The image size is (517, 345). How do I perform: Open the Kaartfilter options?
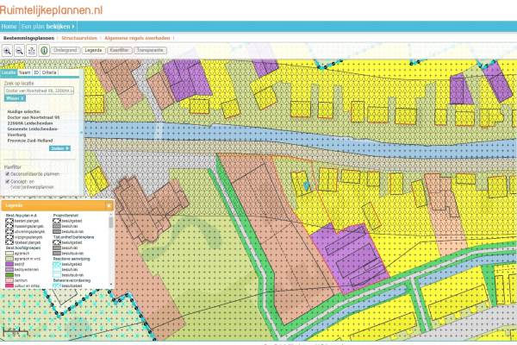pos(121,51)
